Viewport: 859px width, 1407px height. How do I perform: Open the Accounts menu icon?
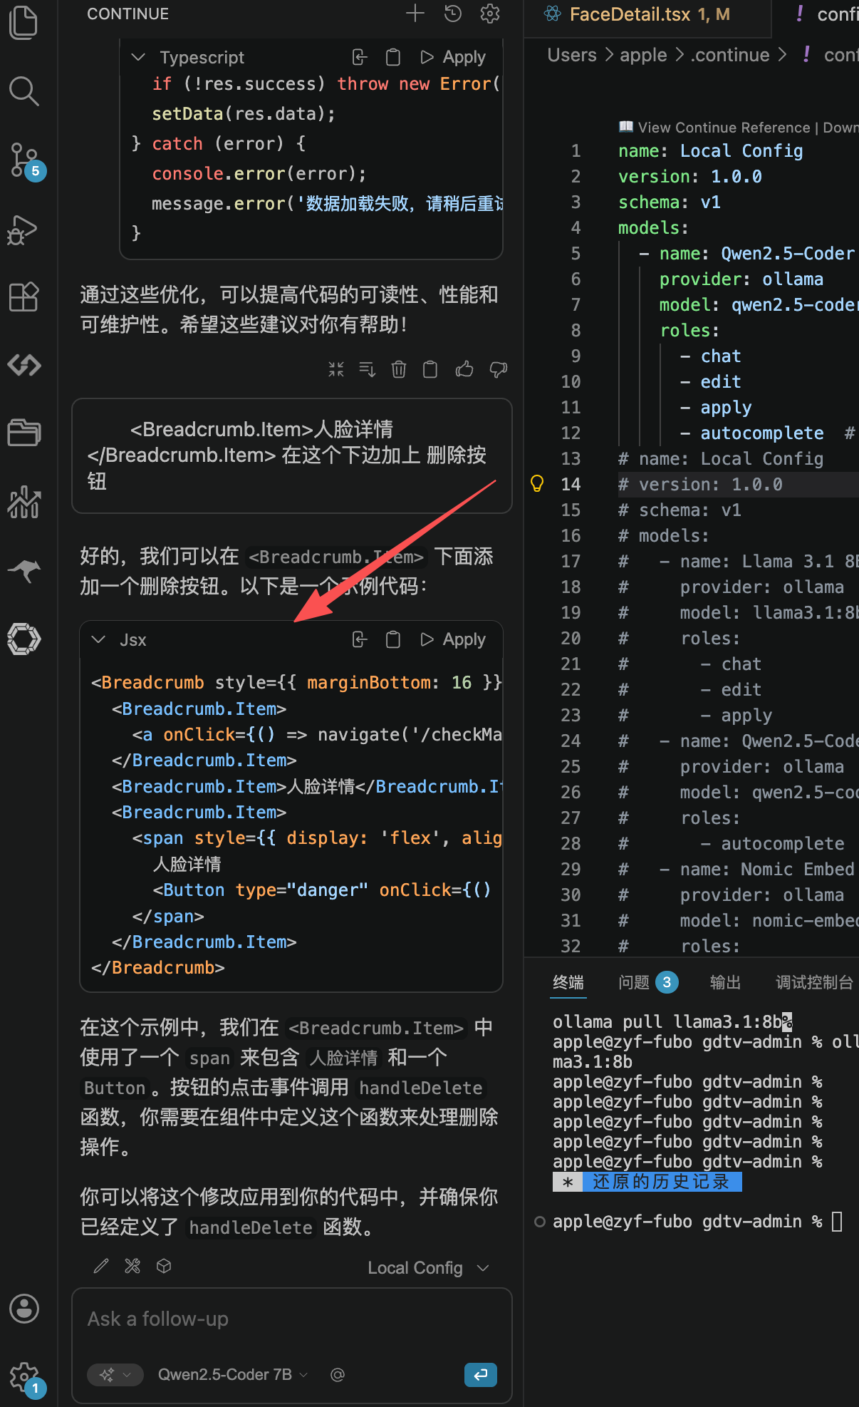[24, 1309]
